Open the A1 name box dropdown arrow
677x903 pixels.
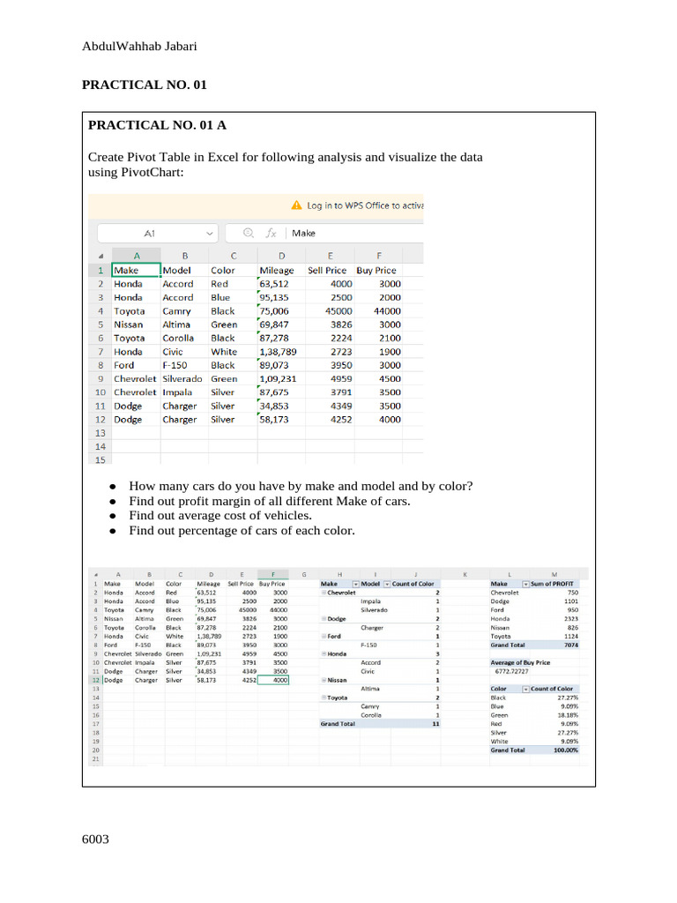[210, 233]
